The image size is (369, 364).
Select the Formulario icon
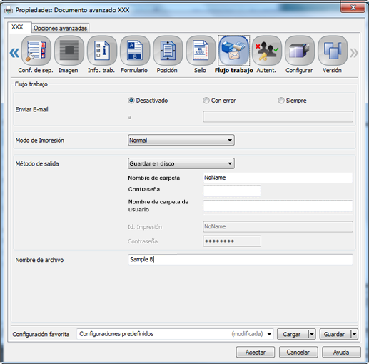pyautogui.click(x=135, y=51)
